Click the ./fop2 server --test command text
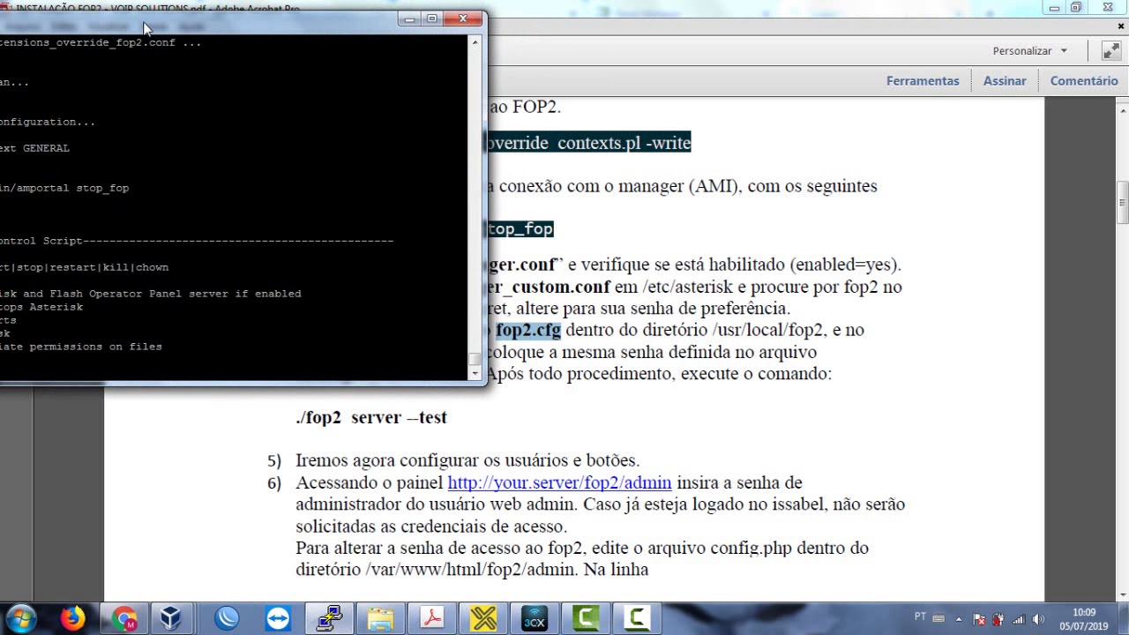Image resolution: width=1129 pixels, height=635 pixels. click(371, 417)
